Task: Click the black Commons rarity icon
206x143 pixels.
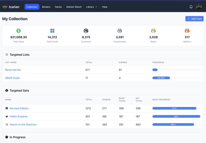Action: click(x=86, y=31)
